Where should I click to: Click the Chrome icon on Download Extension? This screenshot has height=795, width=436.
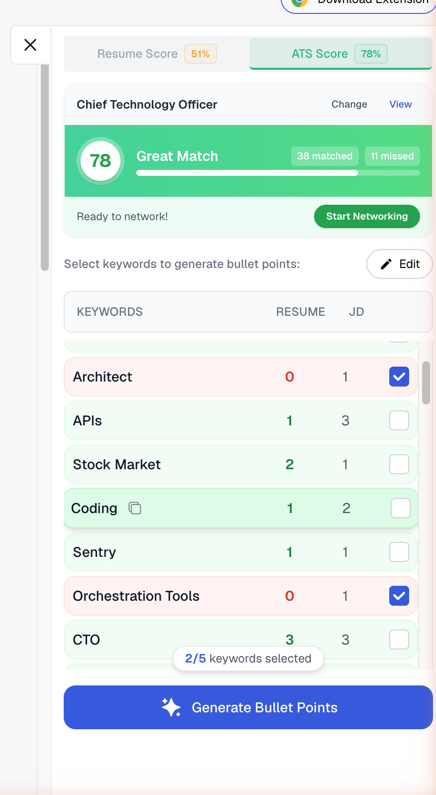(298, 2)
